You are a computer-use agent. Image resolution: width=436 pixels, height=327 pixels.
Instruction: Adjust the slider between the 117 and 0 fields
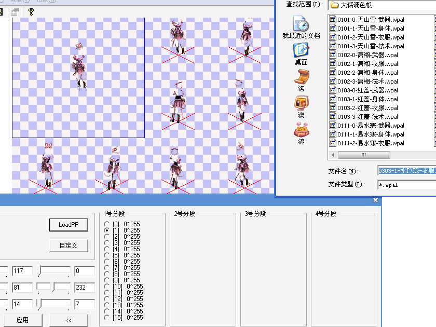pos(53,271)
